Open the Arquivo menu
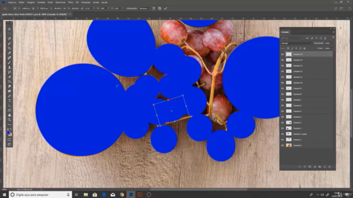 12,2
